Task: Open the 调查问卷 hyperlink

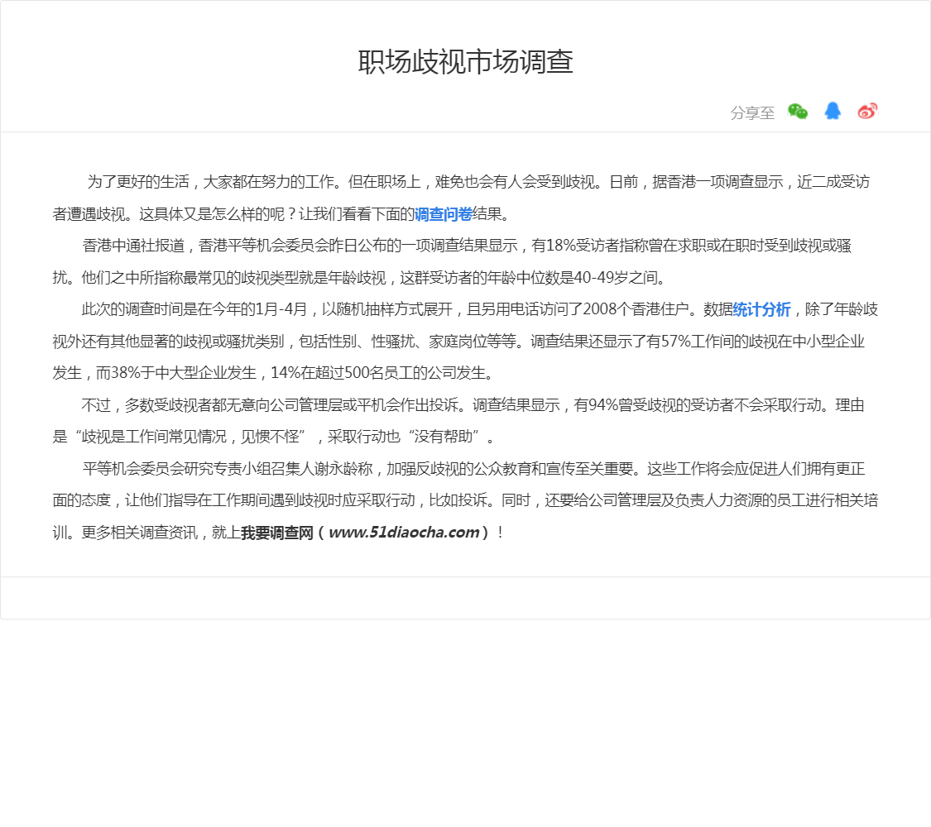Action: pos(443,214)
